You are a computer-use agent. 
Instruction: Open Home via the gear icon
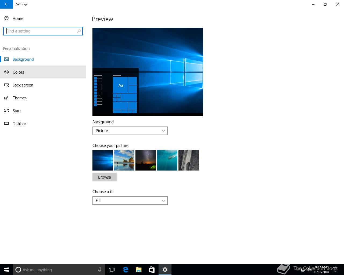(6, 18)
